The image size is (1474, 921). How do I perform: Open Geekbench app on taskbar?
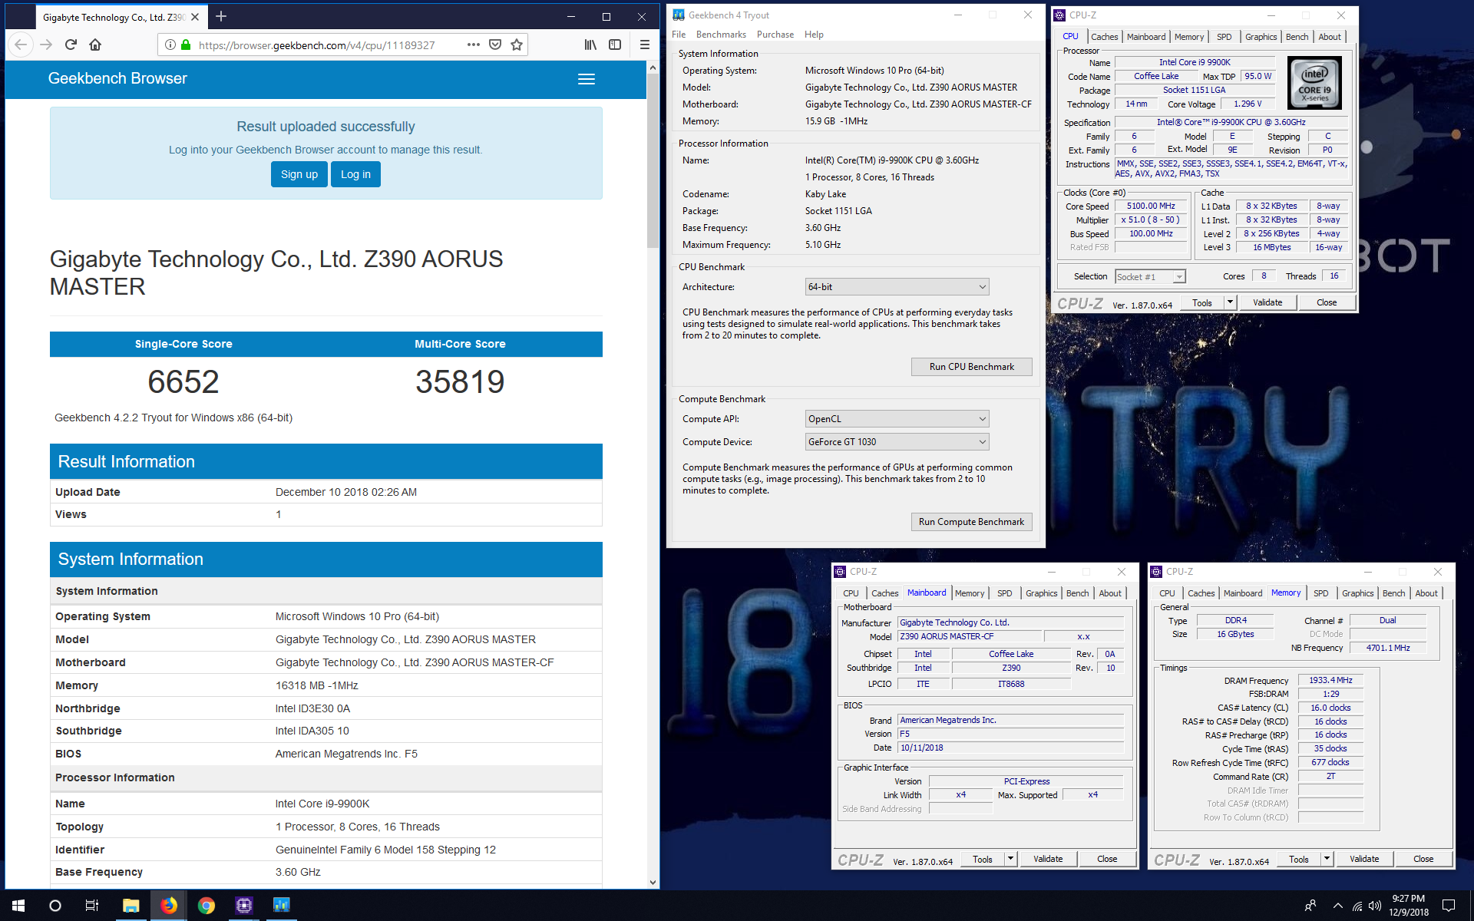click(281, 906)
